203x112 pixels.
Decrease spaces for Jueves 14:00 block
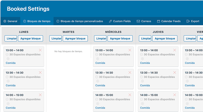click(142, 99)
